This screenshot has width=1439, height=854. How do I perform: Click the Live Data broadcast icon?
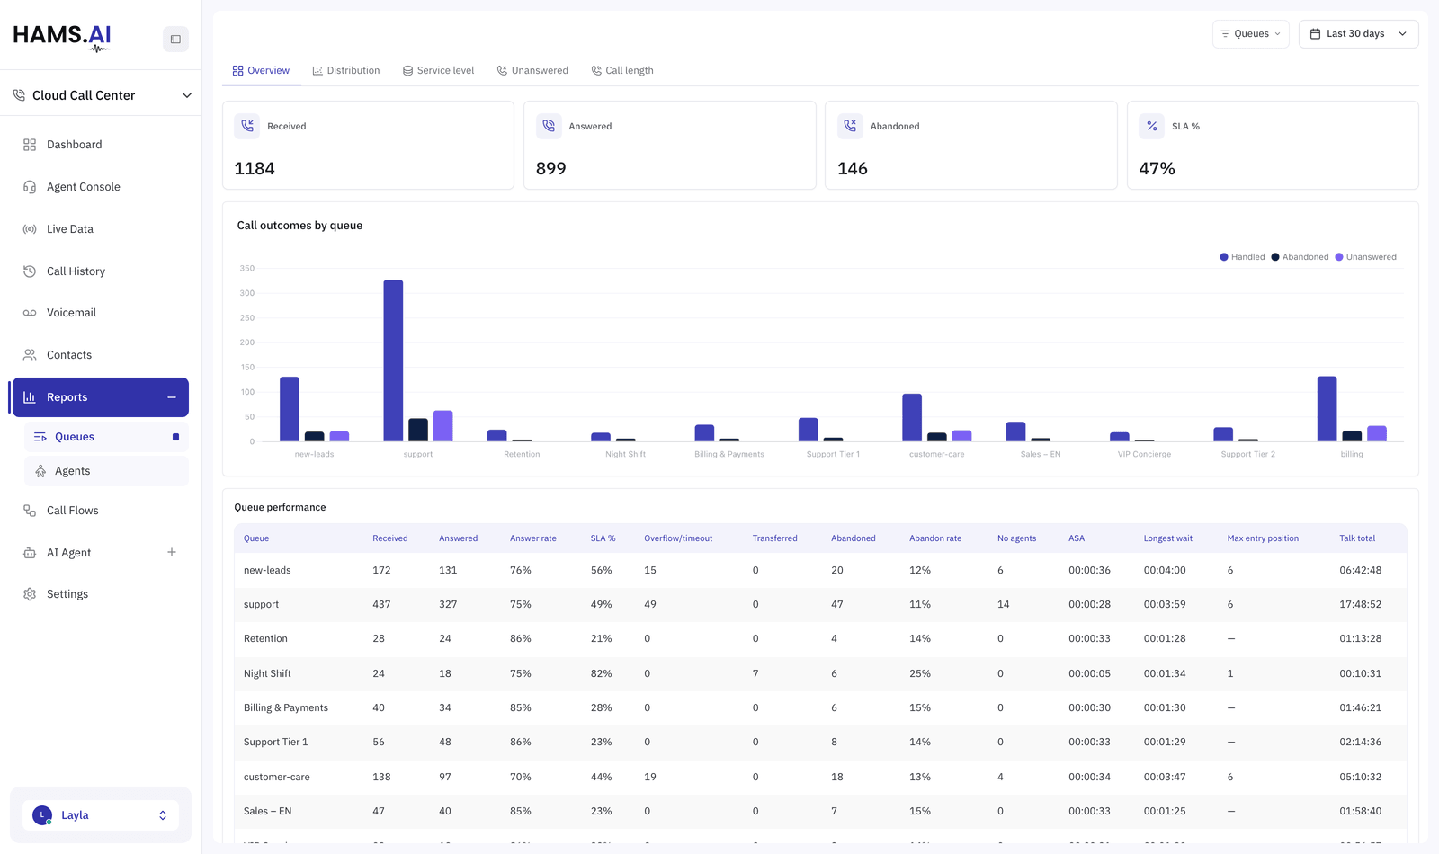point(30,229)
